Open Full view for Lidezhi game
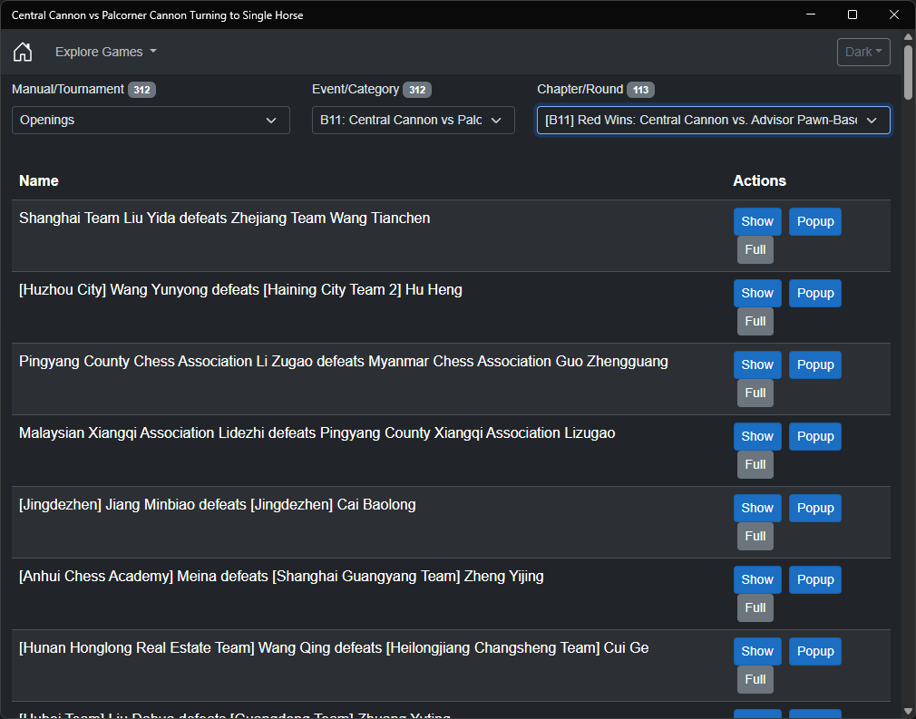The image size is (916, 719). click(755, 465)
